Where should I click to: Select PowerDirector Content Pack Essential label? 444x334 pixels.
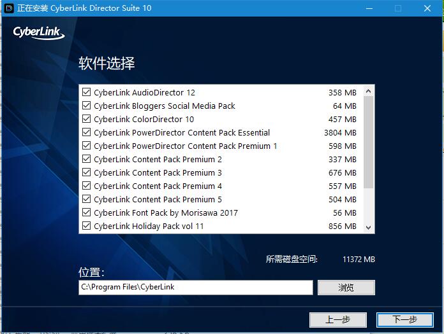pyautogui.click(x=182, y=133)
